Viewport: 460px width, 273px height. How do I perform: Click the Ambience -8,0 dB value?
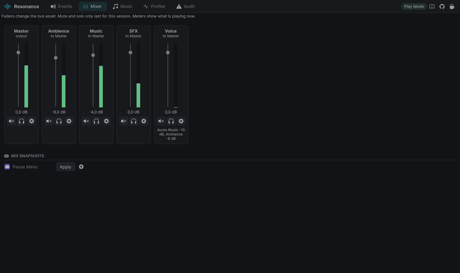(58, 112)
